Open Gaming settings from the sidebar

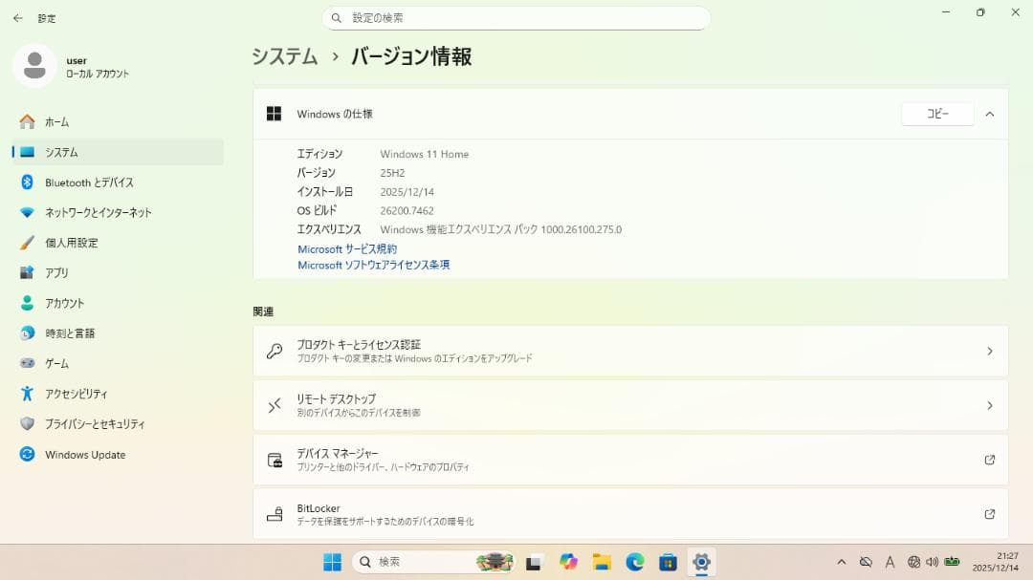(57, 363)
